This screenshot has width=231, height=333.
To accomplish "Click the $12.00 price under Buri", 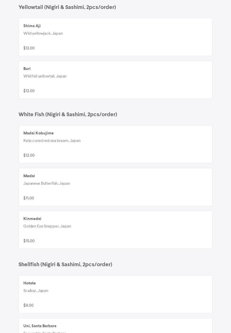I will click(x=29, y=91).
